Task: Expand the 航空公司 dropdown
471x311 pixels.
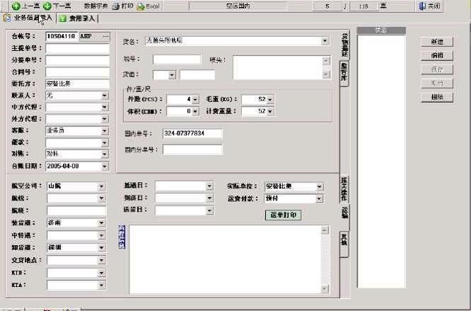Action: click(104, 187)
